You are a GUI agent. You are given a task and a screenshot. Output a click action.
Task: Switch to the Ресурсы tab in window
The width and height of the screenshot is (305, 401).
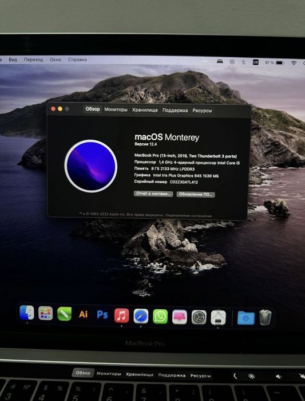(x=202, y=111)
